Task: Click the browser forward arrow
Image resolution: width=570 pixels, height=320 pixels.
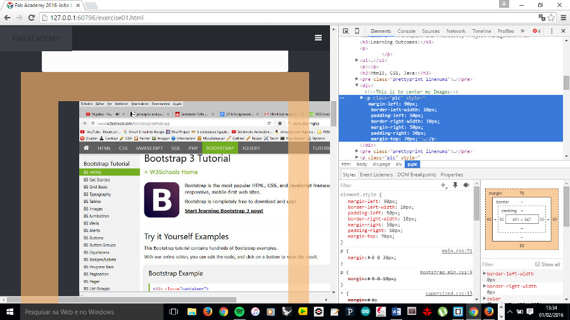Action: (19, 18)
